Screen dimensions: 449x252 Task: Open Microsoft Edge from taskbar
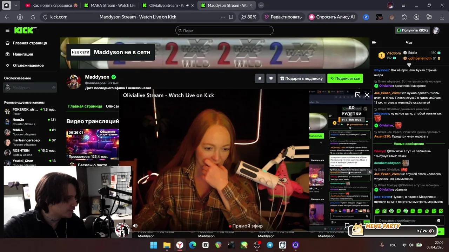pos(193,245)
